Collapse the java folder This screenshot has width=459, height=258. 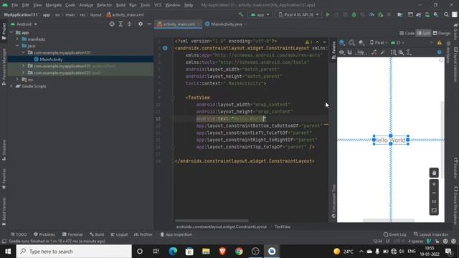[x=17, y=46]
